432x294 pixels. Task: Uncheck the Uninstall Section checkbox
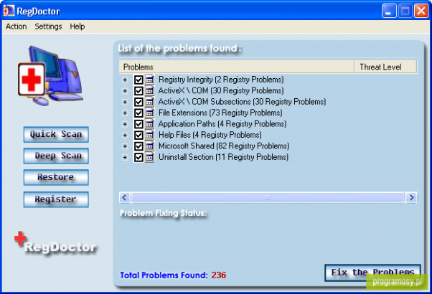pos(138,157)
